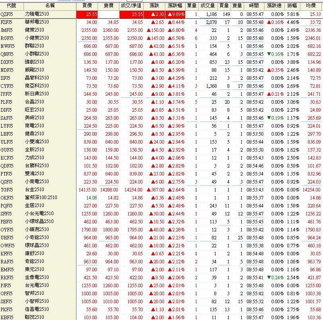
Task: Select the 富邦深100.2510 contract
Action: coord(41,198)
